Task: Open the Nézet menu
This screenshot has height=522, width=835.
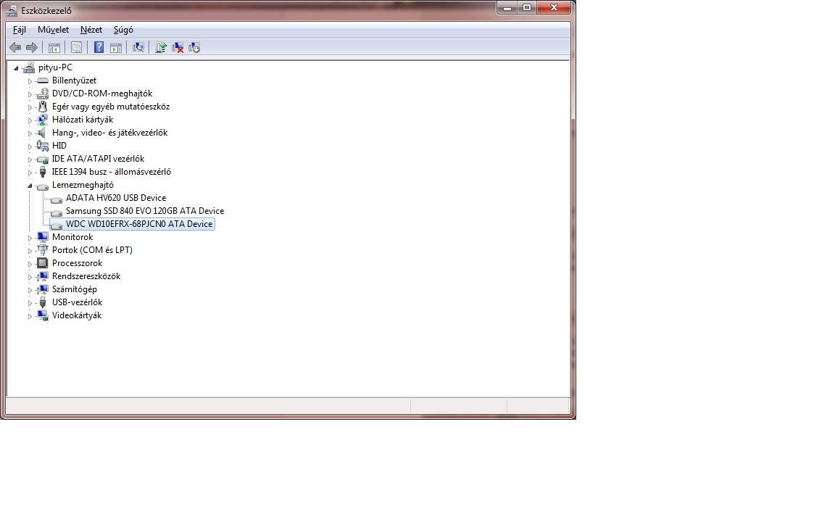Action: pos(91,30)
